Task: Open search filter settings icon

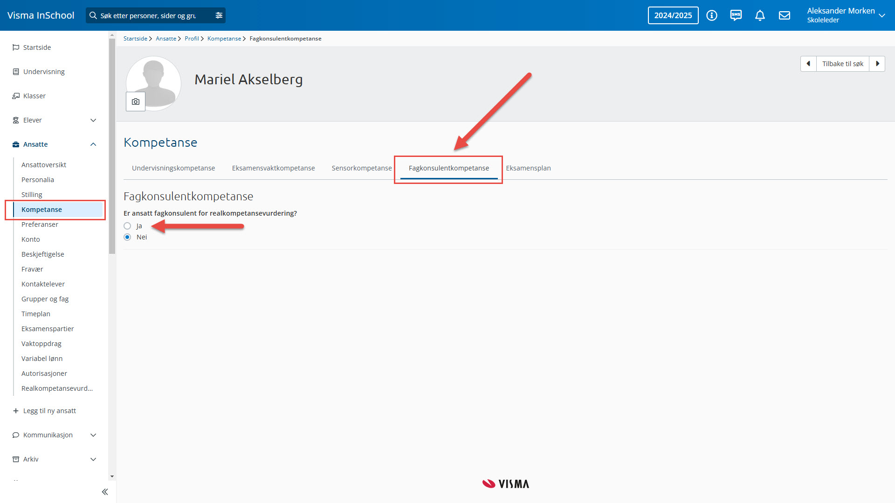Action: (219, 15)
